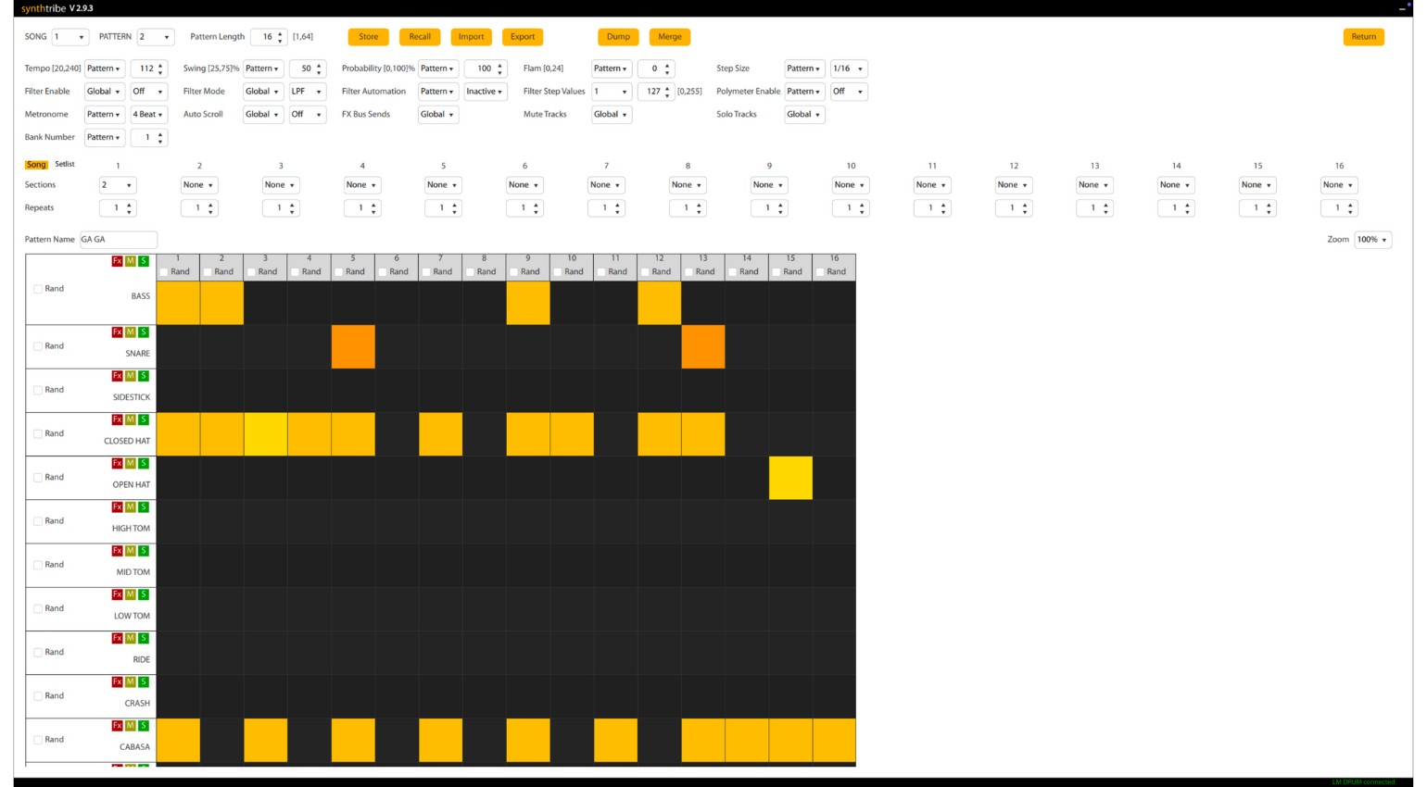1427x787 pixels.
Task: Switch to the Setlist tab
Action: [x=65, y=164]
